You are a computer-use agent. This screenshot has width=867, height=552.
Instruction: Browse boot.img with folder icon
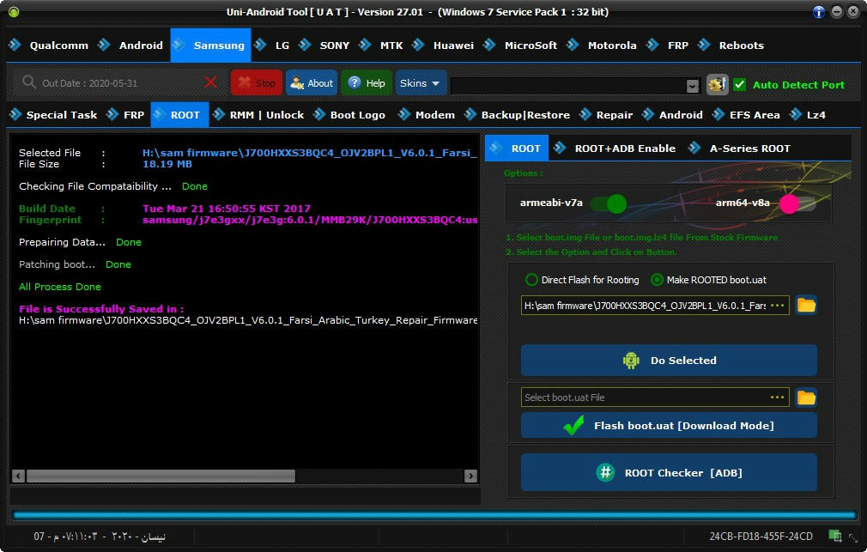click(x=806, y=306)
